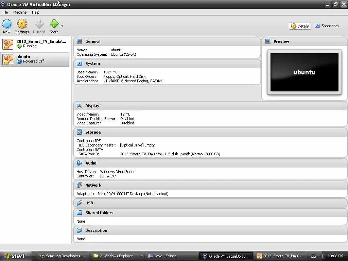This screenshot has height=261, width=348.
Task: Expand the Windows Explorer taskbar group arrow
Action: tap(142, 256)
